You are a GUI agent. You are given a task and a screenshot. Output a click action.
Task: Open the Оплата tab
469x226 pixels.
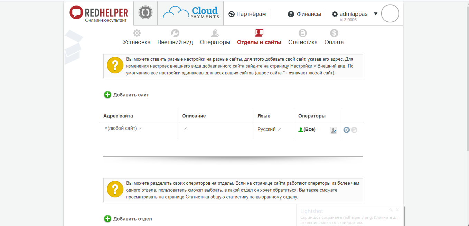click(x=334, y=38)
